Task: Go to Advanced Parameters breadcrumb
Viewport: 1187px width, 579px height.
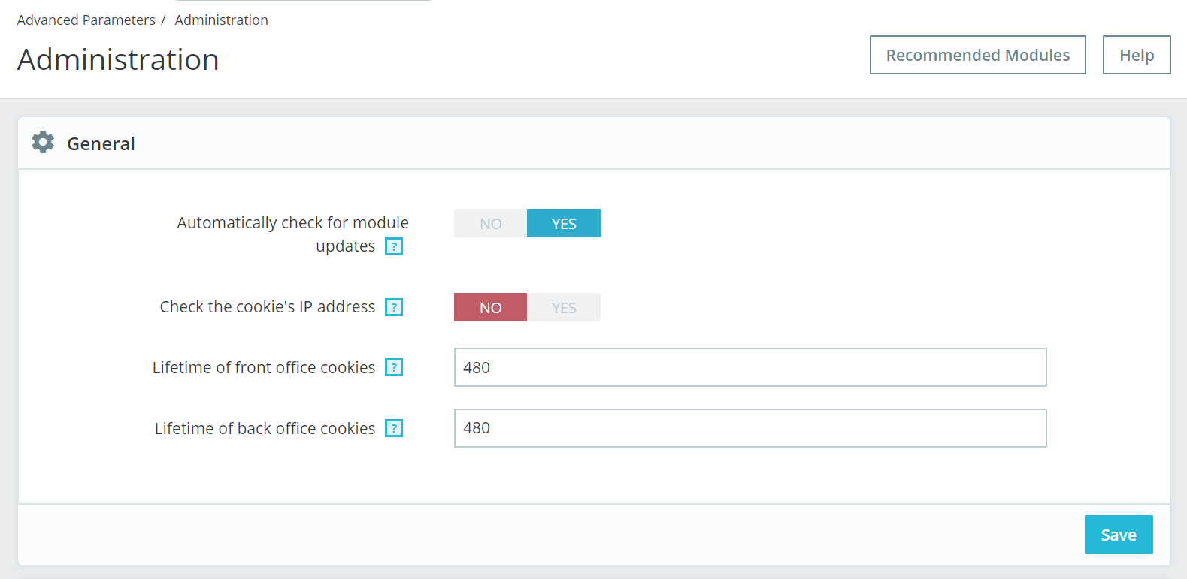Action: click(x=86, y=20)
